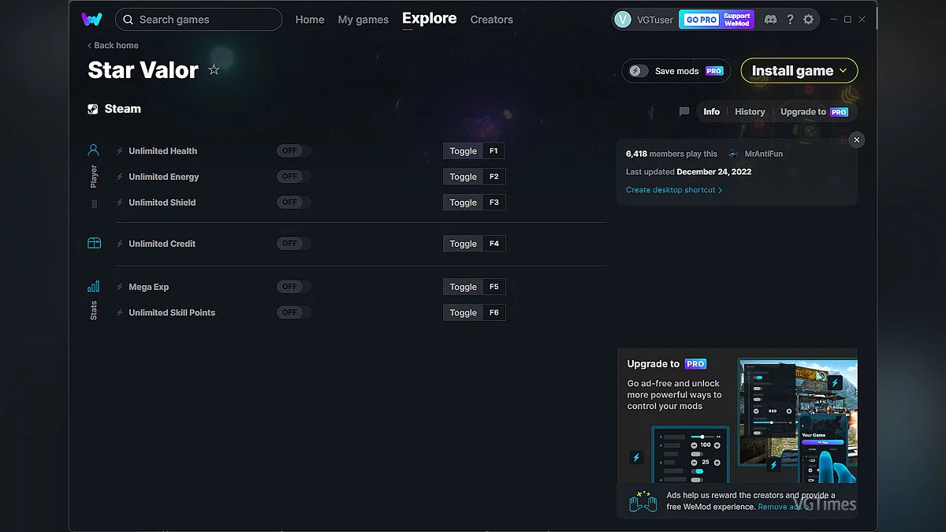The image size is (946, 532).
Task: Click the clapping hands ads icon
Action: 642,501
